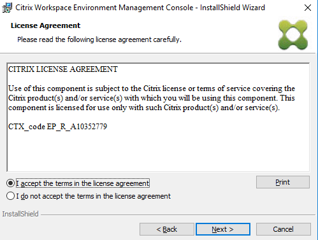
Task: Click the "I do not accept" label text
Action: pos(94,196)
